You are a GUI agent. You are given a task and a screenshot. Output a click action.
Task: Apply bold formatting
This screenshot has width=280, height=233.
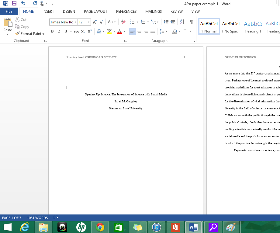point(52,31)
